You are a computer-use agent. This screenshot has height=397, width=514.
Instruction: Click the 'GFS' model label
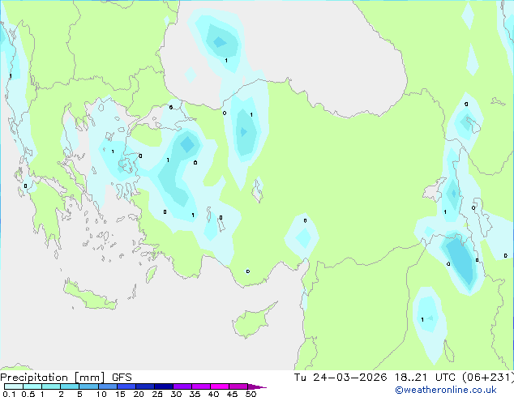point(122,378)
